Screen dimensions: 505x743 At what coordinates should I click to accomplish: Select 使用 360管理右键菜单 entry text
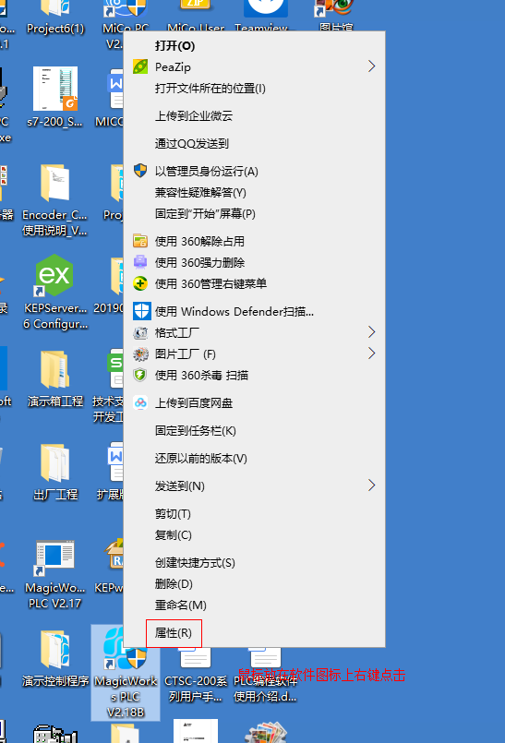[210, 284]
